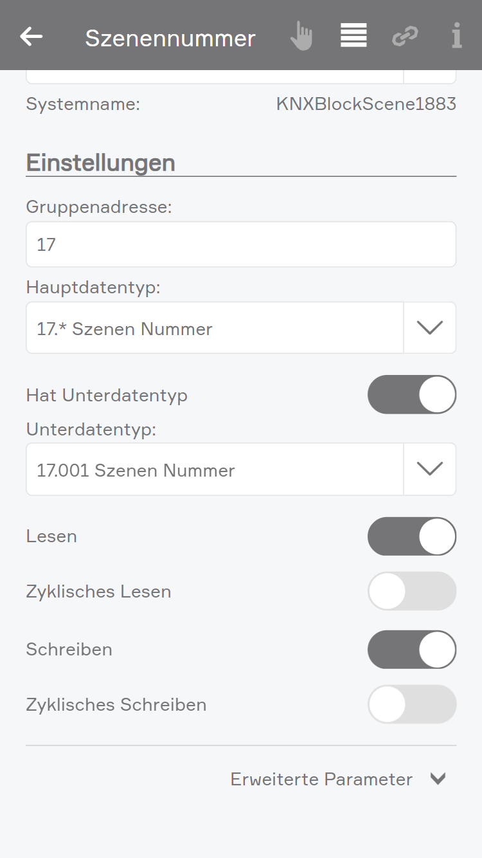The width and height of the screenshot is (482, 858).
Task: Click the Einstellungen section heading
Action: [x=100, y=163]
